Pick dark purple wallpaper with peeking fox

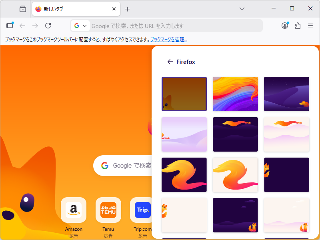pos(286,175)
